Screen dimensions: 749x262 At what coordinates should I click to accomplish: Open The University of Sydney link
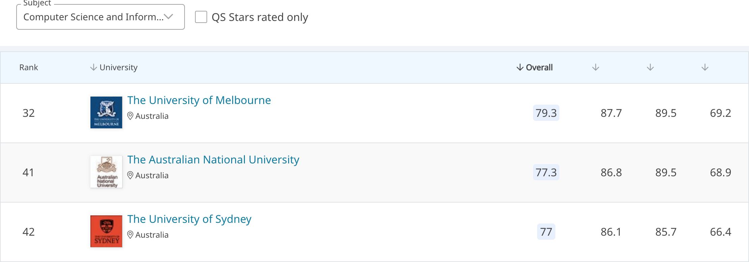[189, 219]
